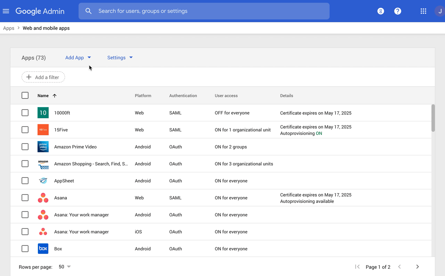445x276 pixels.
Task: Click the Authentication column header
Action: (x=183, y=96)
